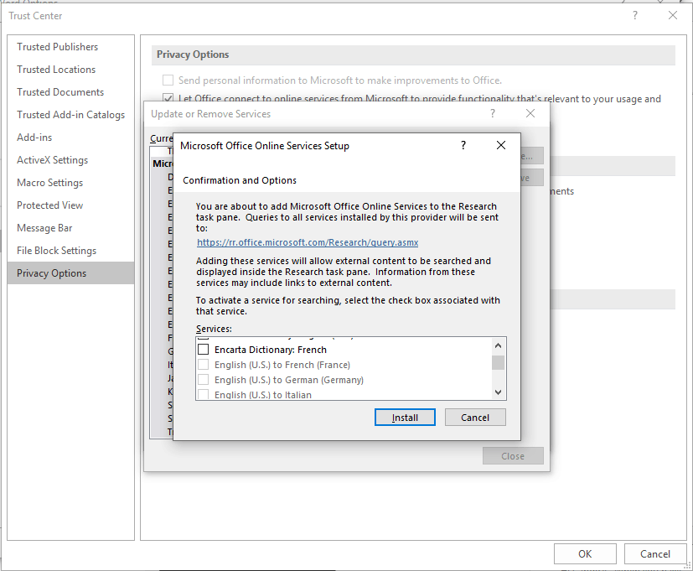Click Cancel in Trust Center
Screen dimensions: 693x571
[655, 553]
